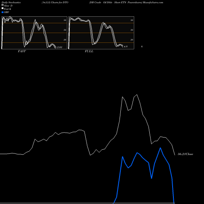Click the '56.21Close' price label
The height and width of the screenshot is (204, 204).
[x=186, y=154]
